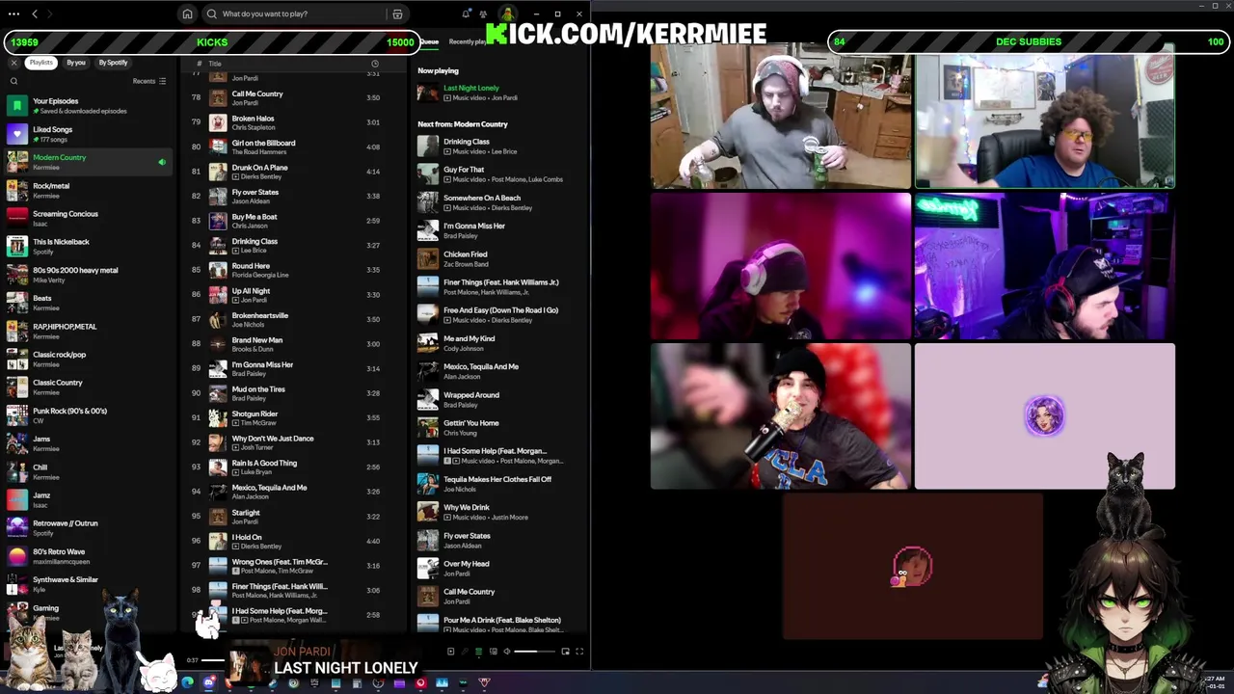This screenshot has width=1234, height=694.
Task: Clear library filters with the X button
Action: (x=13, y=63)
